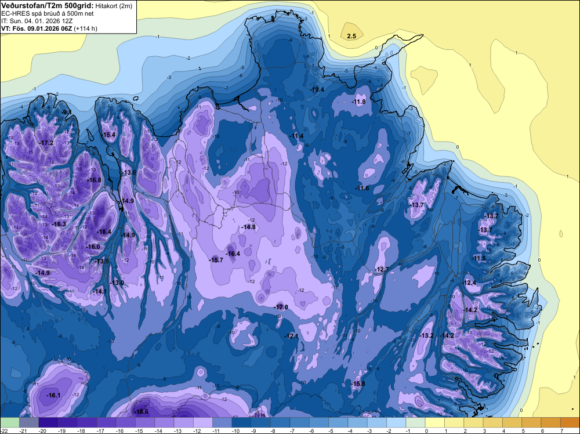Click the -15.7 temperature label

coord(216,260)
